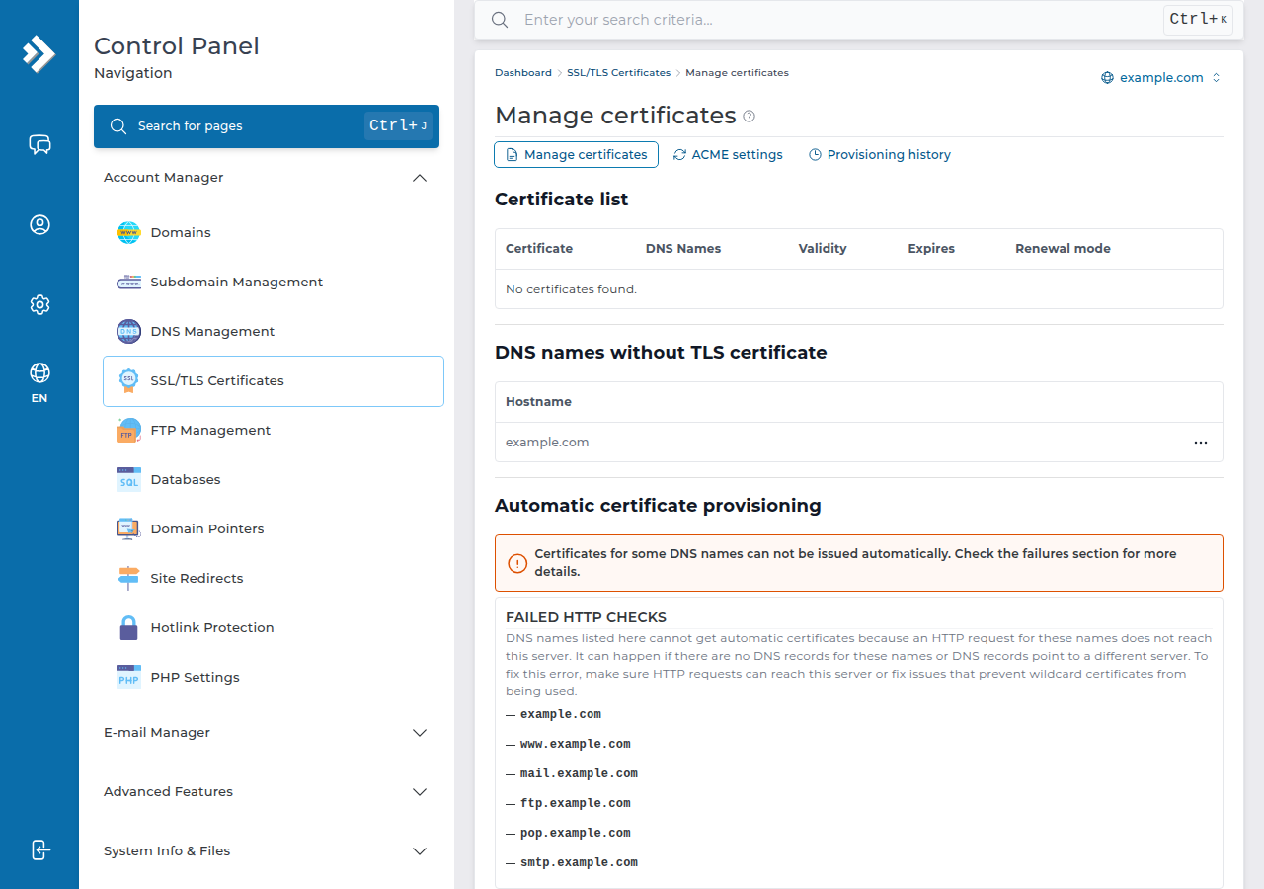Open the example.com domain selector dropdown
1264x889 pixels.
(1161, 78)
